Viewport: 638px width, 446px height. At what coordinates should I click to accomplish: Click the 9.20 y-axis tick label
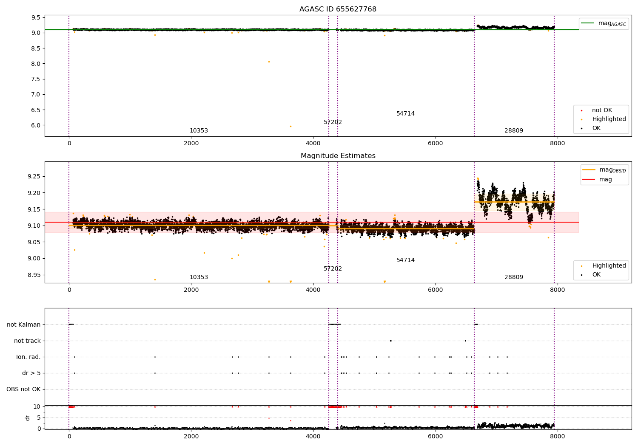click(34, 192)
